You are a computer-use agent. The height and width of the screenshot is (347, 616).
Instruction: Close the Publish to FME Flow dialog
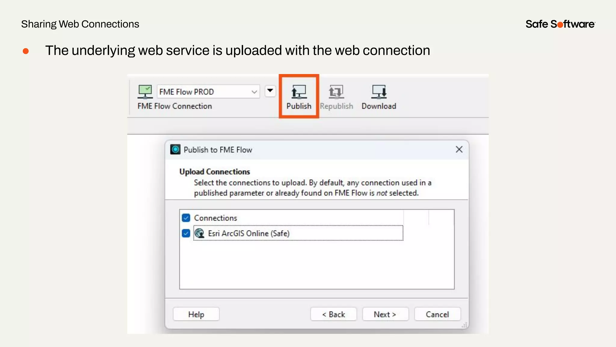459,149
